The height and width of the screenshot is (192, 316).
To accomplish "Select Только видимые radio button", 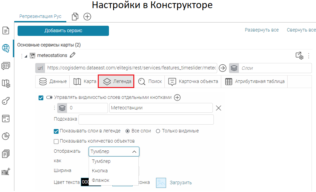I will [158, 131].
